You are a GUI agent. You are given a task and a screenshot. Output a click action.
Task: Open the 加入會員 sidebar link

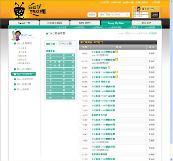22,48
